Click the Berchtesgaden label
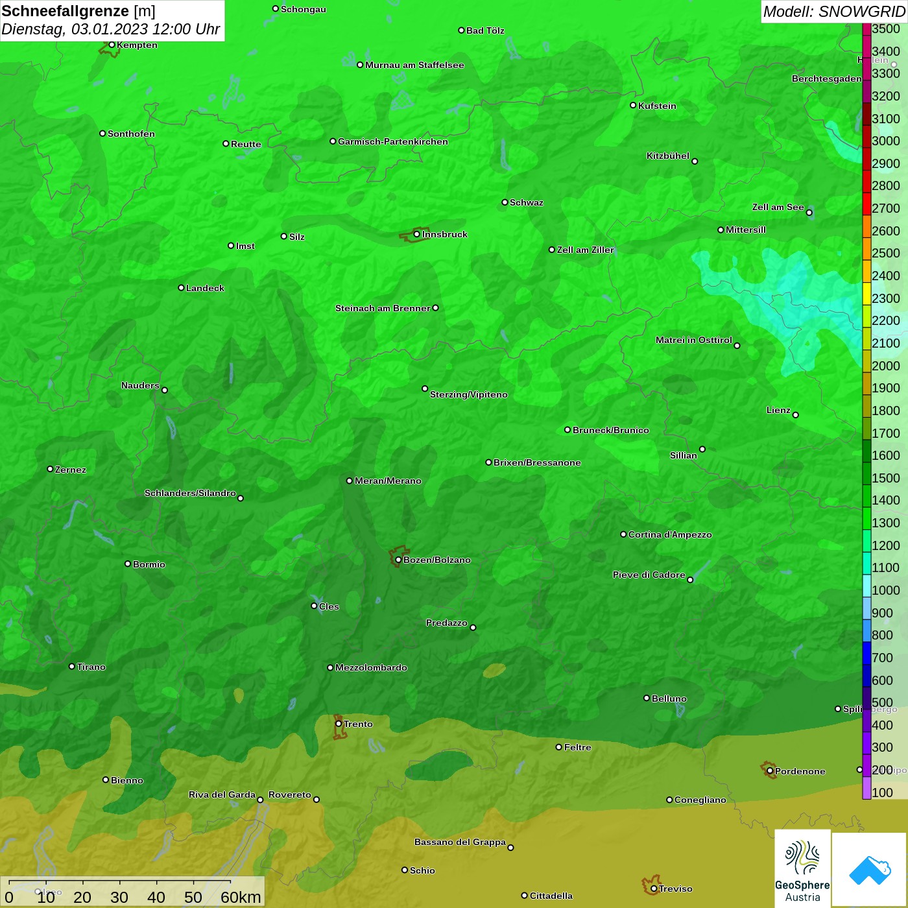The image size is (908, 908). coord(827,78)
